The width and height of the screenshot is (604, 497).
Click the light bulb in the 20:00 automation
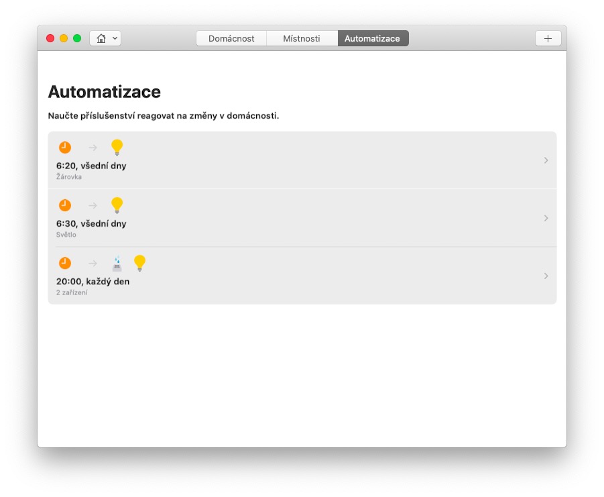pyautogui.click(x=139, y=263)
